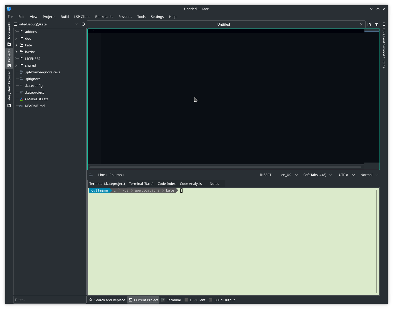The height and width of the screenshot is (309, 393).
Task: Click the addons folder icon
Action: (22, 32)
